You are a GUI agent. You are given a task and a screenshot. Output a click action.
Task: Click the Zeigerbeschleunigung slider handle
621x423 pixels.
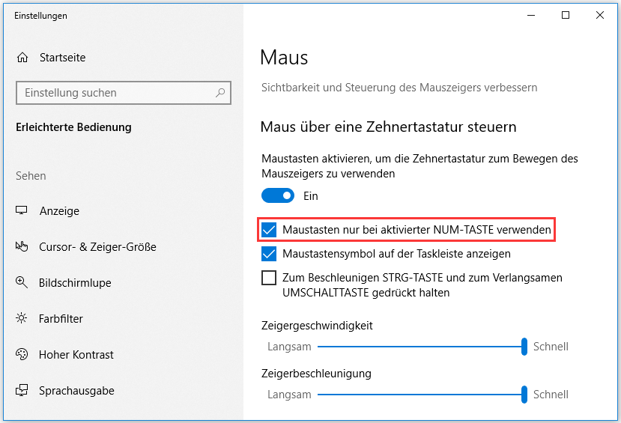(x=524, y=395)
